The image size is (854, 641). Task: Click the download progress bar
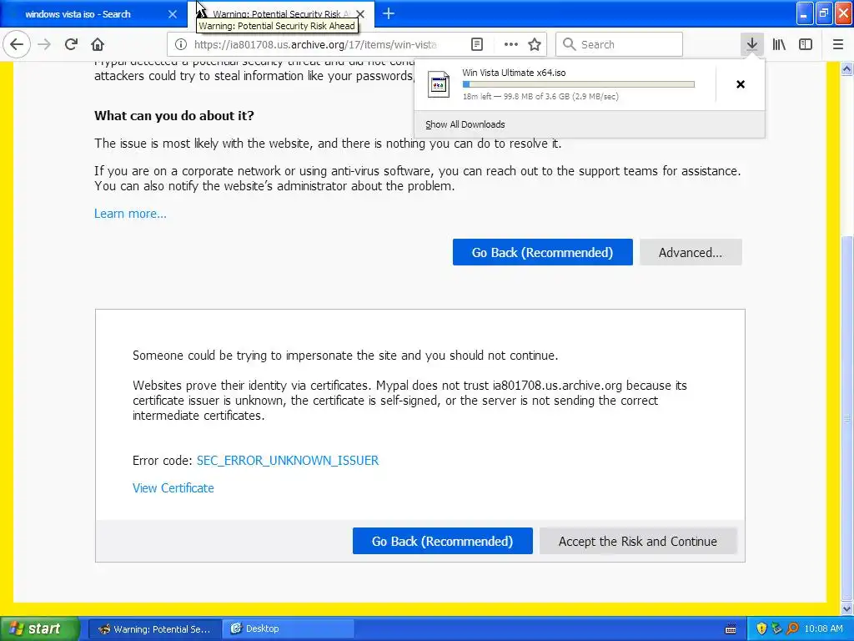579,84
